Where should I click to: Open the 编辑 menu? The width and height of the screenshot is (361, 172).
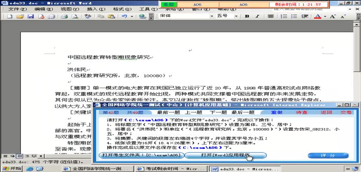[x=43, y=9]
